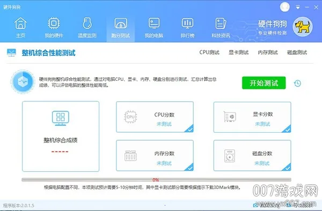The width and height of the screenshot is (322, 211).
Task: Click the 0% progress bar
Action: pos(156,179)
